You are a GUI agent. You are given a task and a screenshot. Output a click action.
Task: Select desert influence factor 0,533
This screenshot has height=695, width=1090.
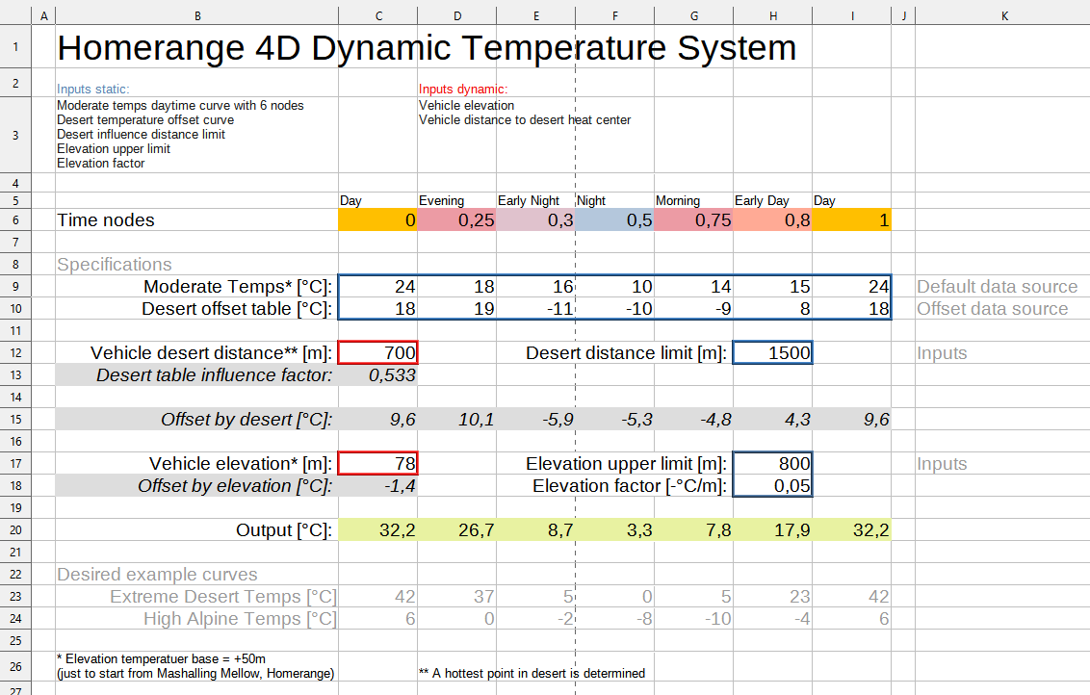(378, 375)
